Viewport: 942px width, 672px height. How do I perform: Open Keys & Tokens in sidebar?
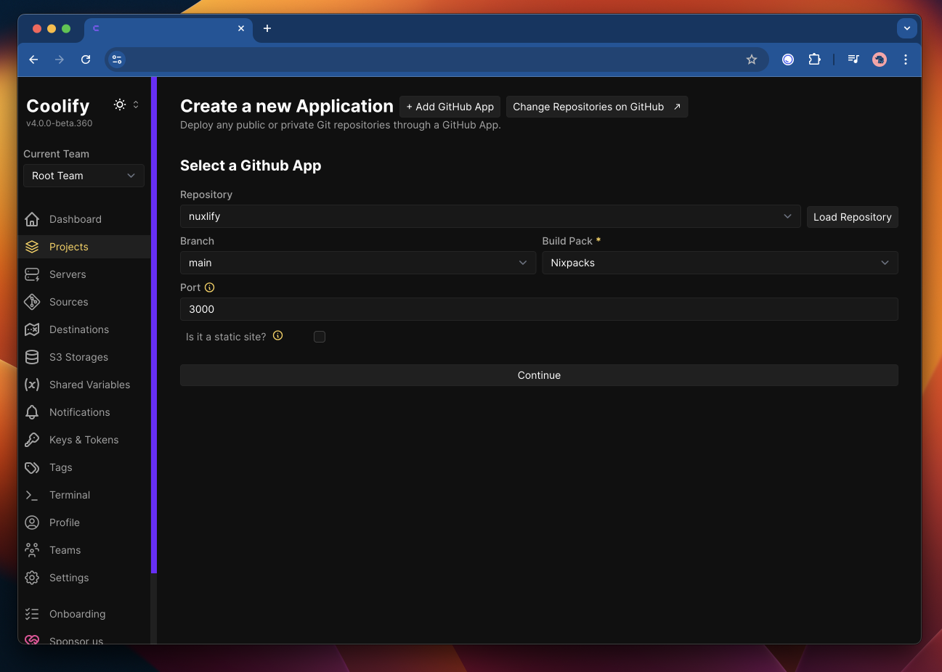pos(84,440)
